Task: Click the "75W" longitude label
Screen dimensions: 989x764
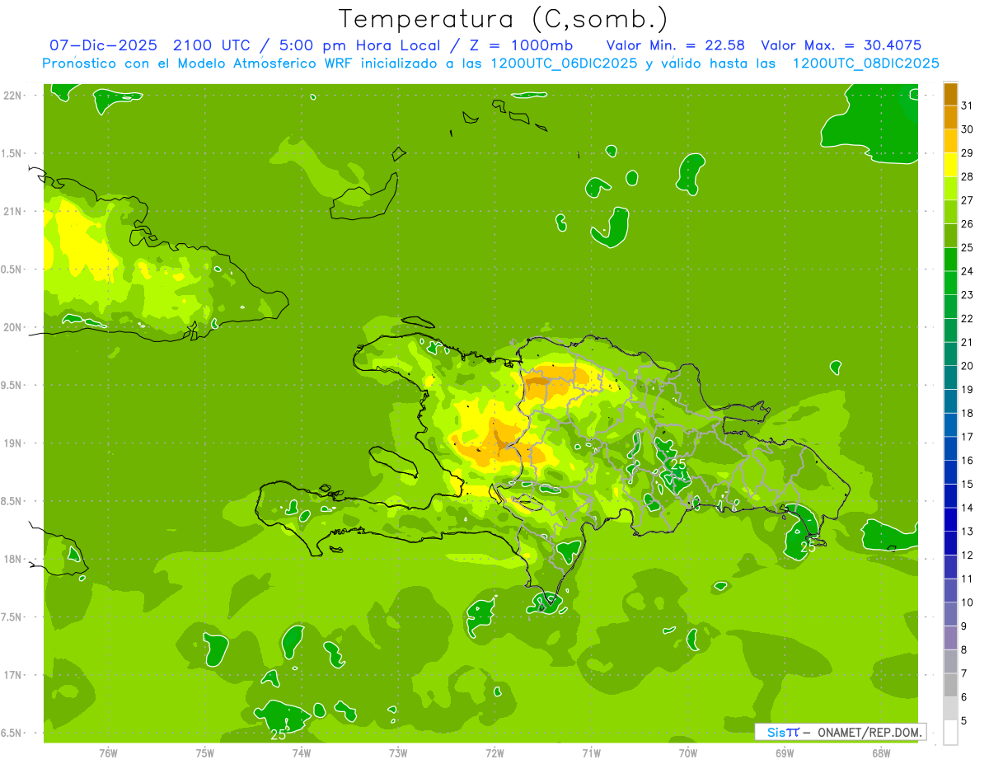Action: pos(205,752)
